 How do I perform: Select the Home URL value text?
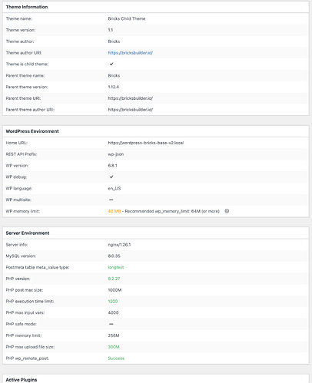coord(146,143)
